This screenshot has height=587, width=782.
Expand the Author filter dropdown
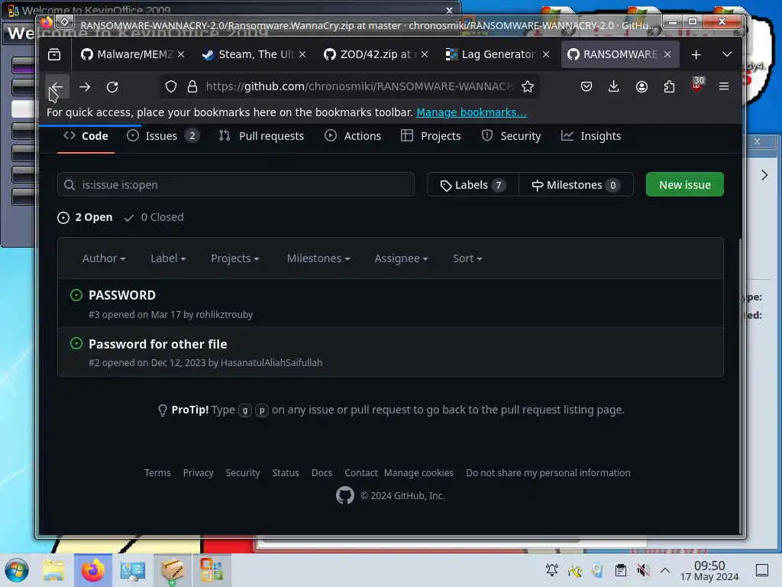(x=104, y=258)
